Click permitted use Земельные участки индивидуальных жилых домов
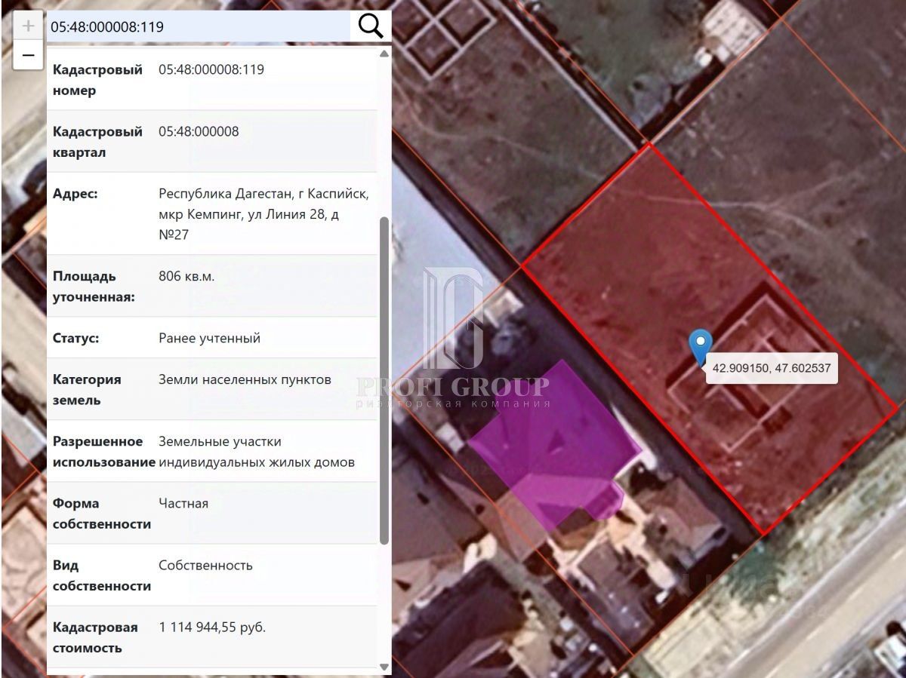 257,452
